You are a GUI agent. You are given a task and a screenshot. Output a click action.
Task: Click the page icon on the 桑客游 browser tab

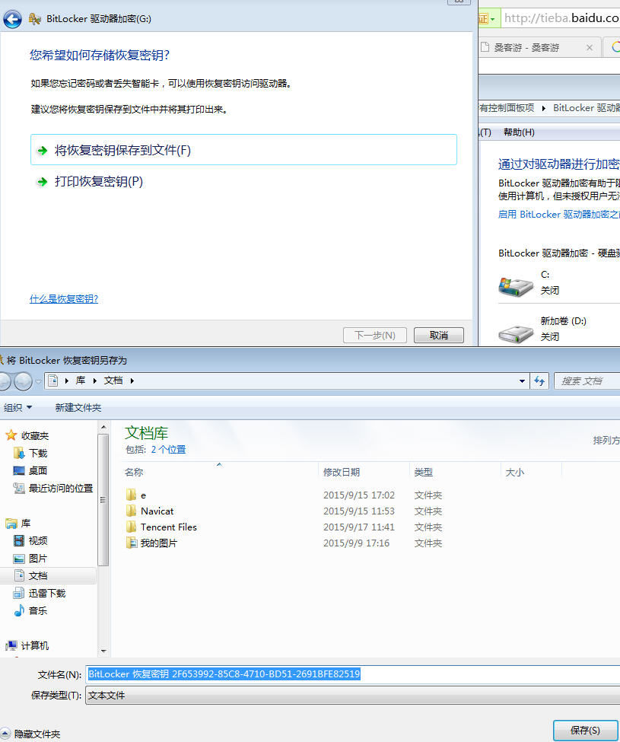coord(485,47)
